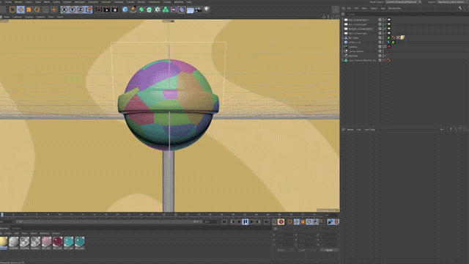The image size is (469, 264).
Task: Open the MoGraph menu
Action: tap(80, 1)
